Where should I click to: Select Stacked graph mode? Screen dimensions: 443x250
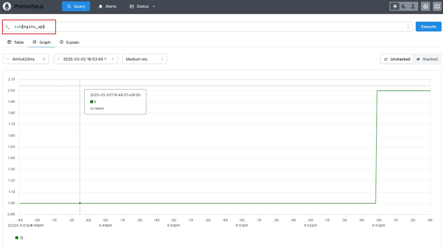[x=427, y=59]
